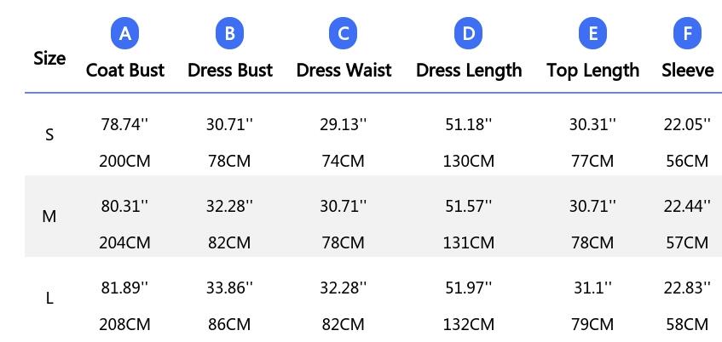This screenshot has width=722, height=342.
Task: Click the 31.1'' top length cell
Action: click(x=593, y=288)
